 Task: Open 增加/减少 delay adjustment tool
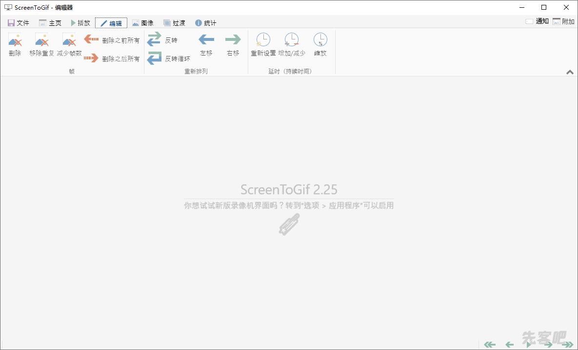(292, 44)
